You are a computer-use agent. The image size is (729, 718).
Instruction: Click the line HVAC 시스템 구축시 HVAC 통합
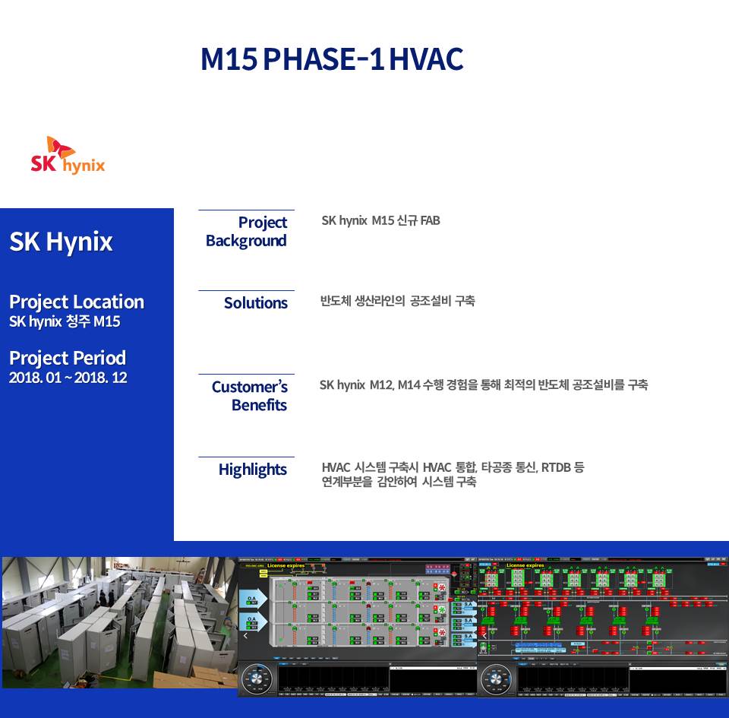(x=453, y=467)
